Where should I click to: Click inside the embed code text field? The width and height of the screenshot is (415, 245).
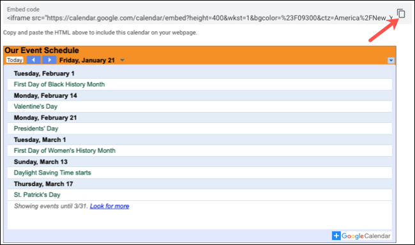(200, 18)
